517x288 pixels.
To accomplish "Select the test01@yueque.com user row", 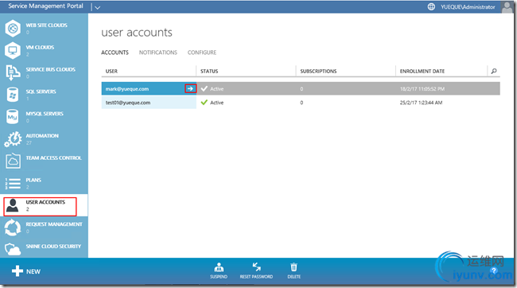I will click(301, 103).
